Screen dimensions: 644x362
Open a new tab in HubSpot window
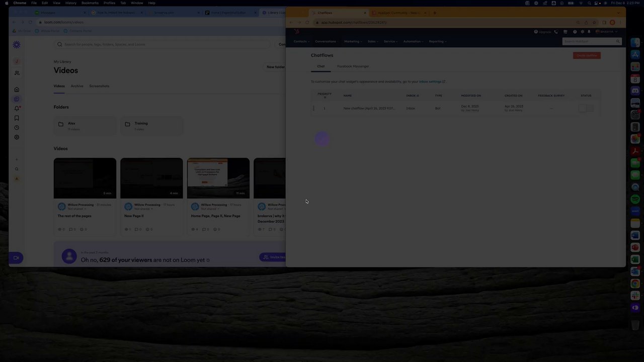(435, 13)
